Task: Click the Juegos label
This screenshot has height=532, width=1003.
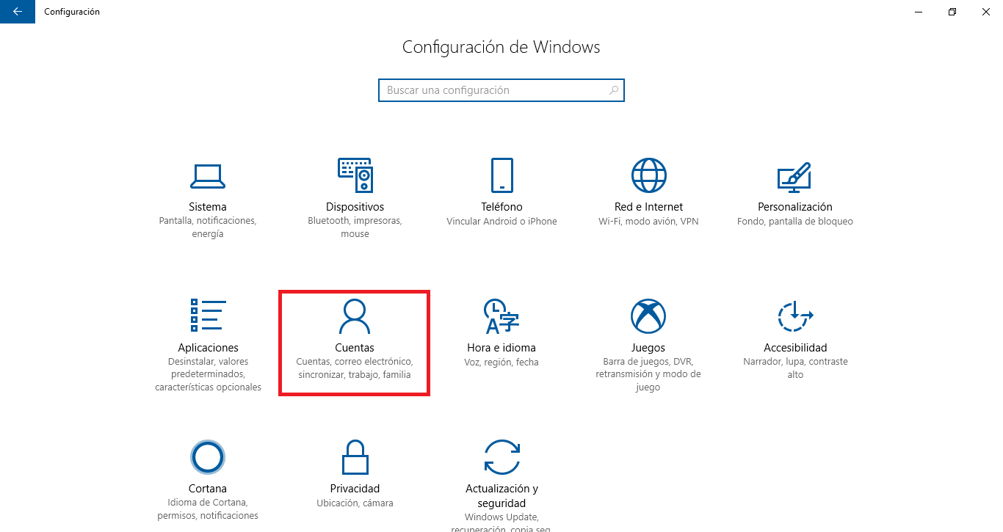Action: coord(648,348)
